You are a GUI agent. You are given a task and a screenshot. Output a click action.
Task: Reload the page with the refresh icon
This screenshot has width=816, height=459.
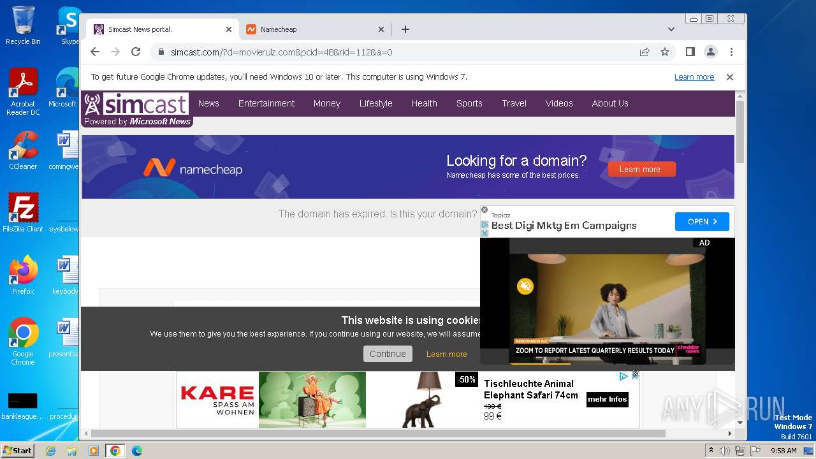[x=136, y=52]
